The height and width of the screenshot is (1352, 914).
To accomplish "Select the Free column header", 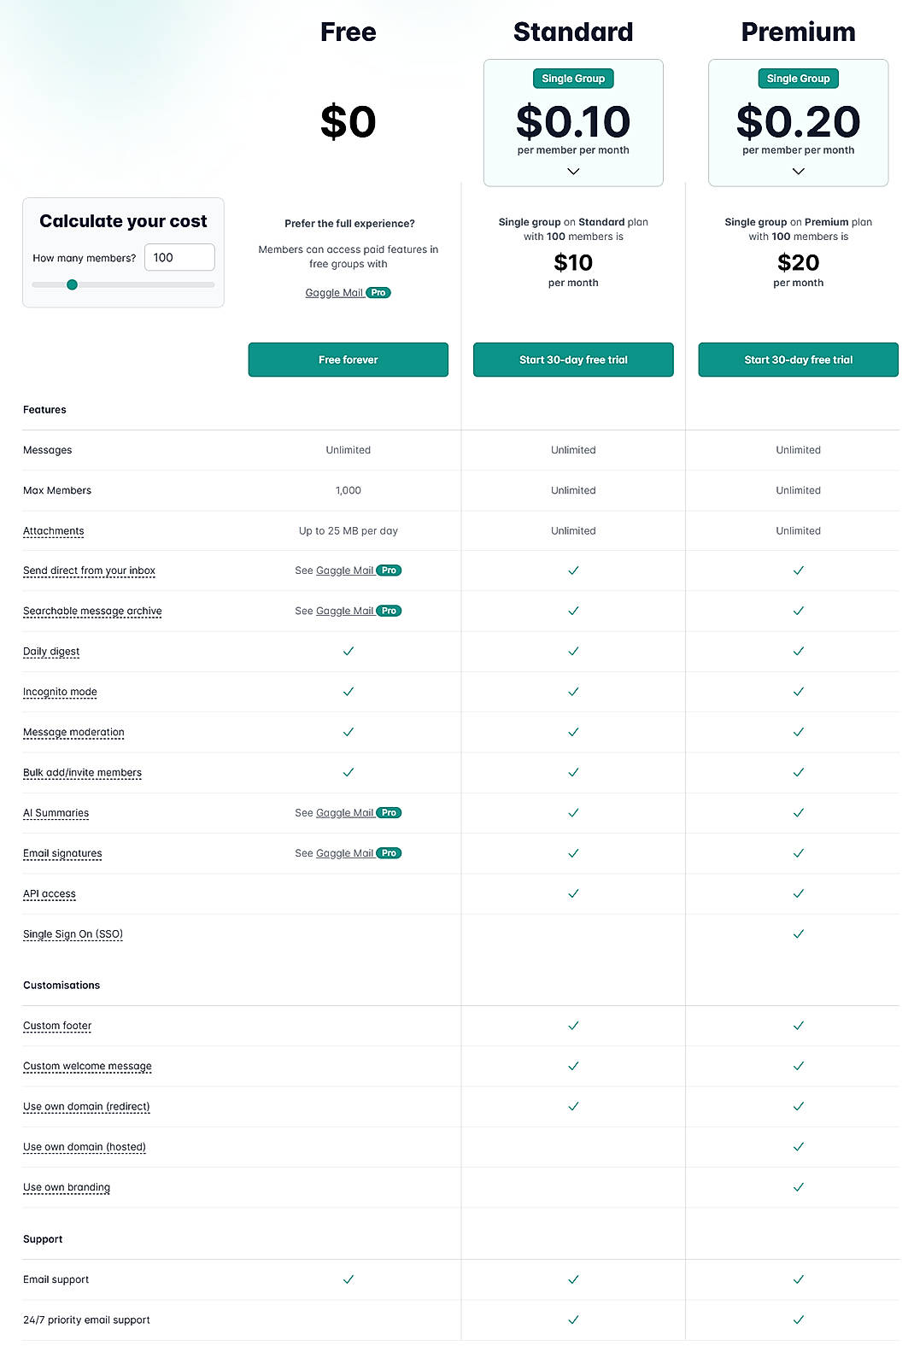I will pos(348,32).
